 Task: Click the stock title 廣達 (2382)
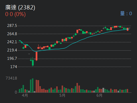tap(20, 7)
